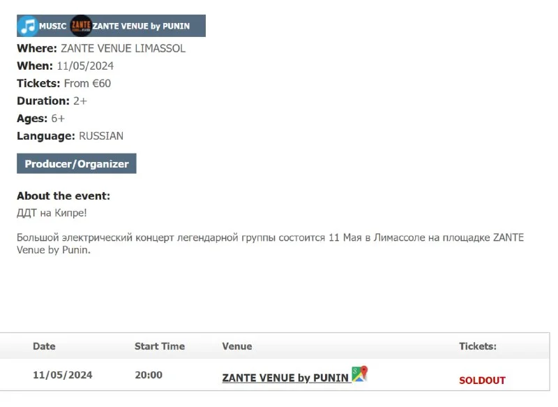Click the ДДТ на Кипре! headline text
Screen dimensions: 558x407
pos(52,213)
